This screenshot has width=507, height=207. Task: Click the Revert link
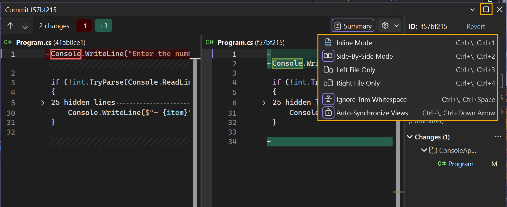click(476, 27)
